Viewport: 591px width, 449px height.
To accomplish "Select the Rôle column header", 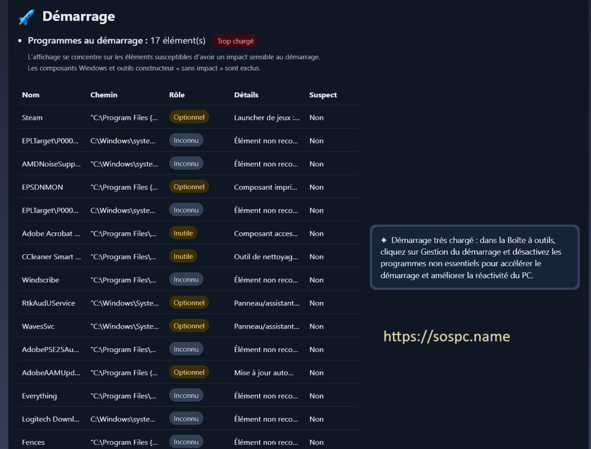I will (x=177, y=95).
